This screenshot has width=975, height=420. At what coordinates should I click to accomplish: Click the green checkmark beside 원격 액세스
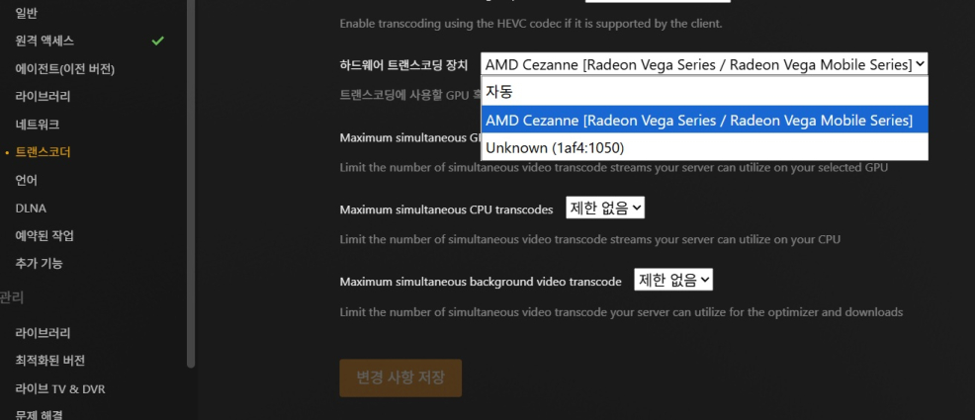[157, 42]
